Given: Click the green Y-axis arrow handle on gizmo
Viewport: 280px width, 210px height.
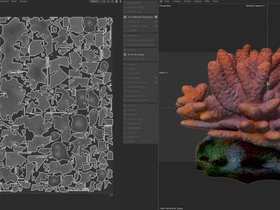Looking at the screenshot, I should click(268, 83).
